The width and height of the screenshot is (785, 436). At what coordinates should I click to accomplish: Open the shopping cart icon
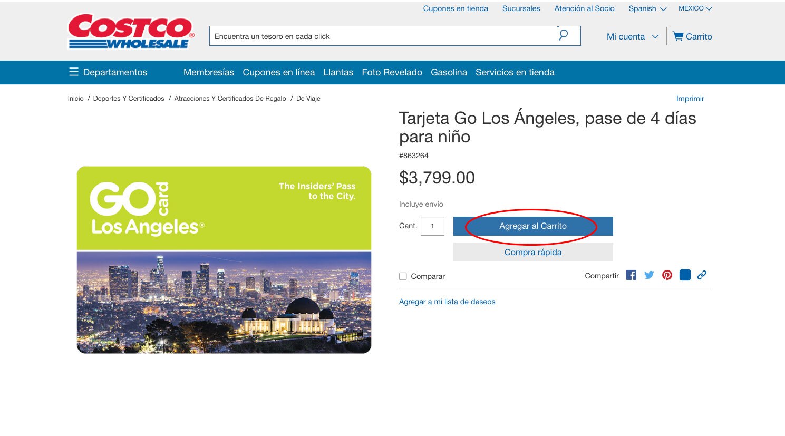677,36
